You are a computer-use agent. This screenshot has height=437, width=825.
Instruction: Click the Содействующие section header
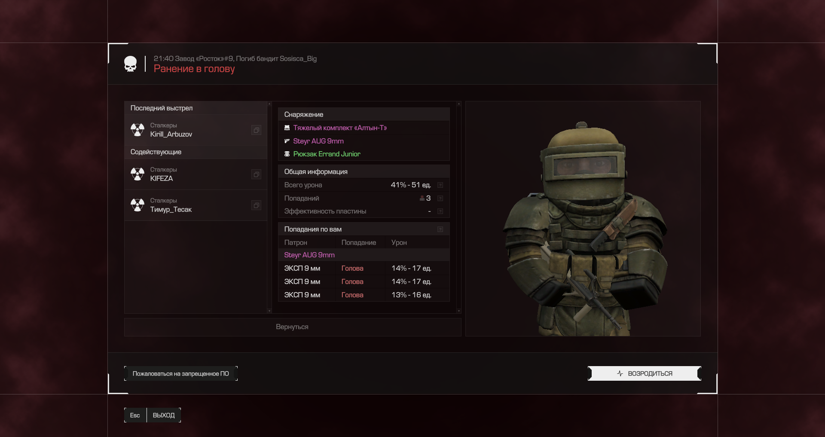[x=196, y=152]
